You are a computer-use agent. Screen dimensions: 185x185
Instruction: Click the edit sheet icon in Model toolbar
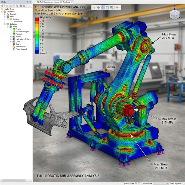pyautogui.click(x=24, y=6)
